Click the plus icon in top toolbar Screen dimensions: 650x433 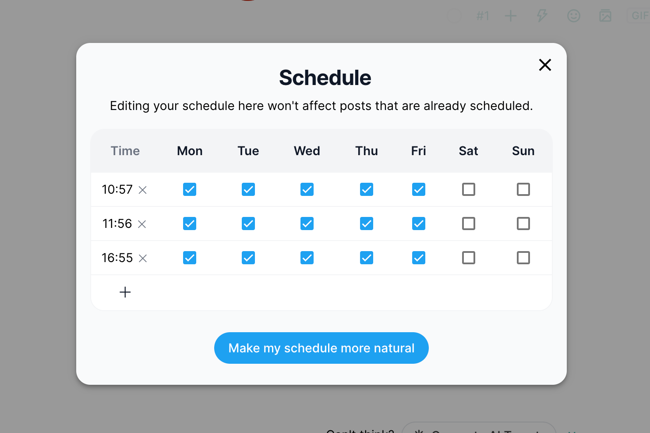(x=511, y=16)
